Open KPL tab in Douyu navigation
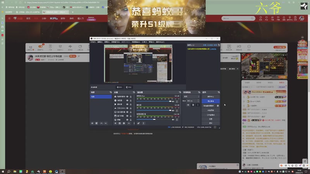The width and height of the screenshot is (310, 174). coord(53,18)
